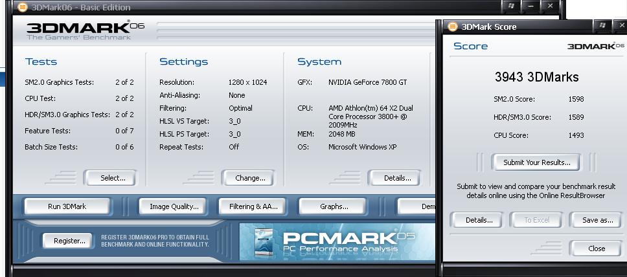Click the 3DMark06 logo in main window
This screenshot has width=627, height=277.
coord(85,30)
